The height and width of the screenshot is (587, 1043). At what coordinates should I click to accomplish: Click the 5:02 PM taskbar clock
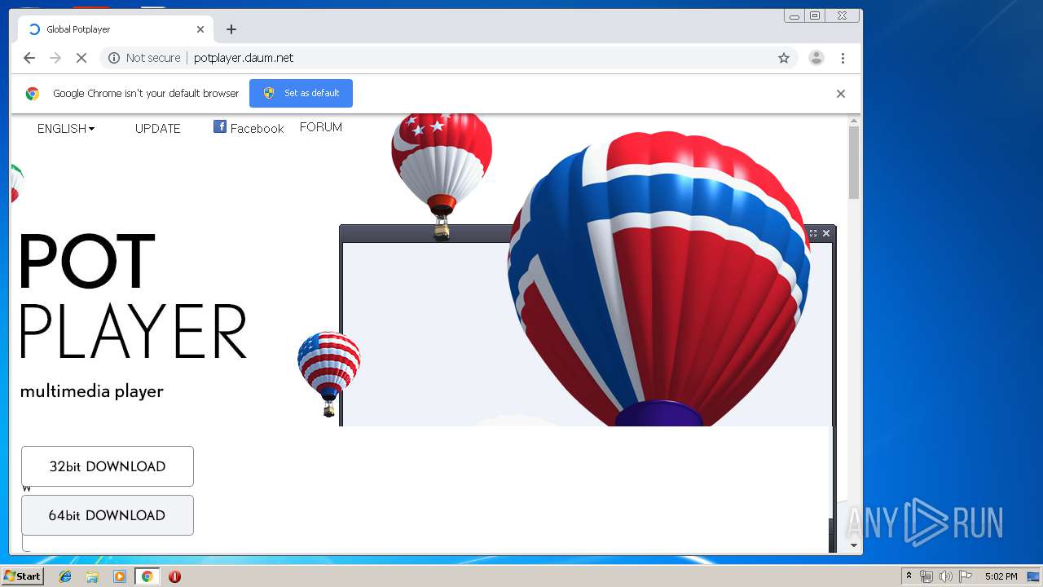point(1001,576)
